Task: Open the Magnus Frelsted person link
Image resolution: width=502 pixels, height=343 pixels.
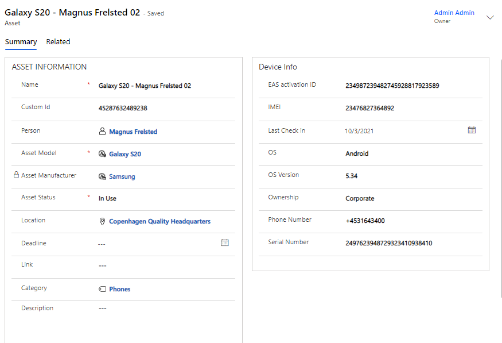Action: pos(133,132)
